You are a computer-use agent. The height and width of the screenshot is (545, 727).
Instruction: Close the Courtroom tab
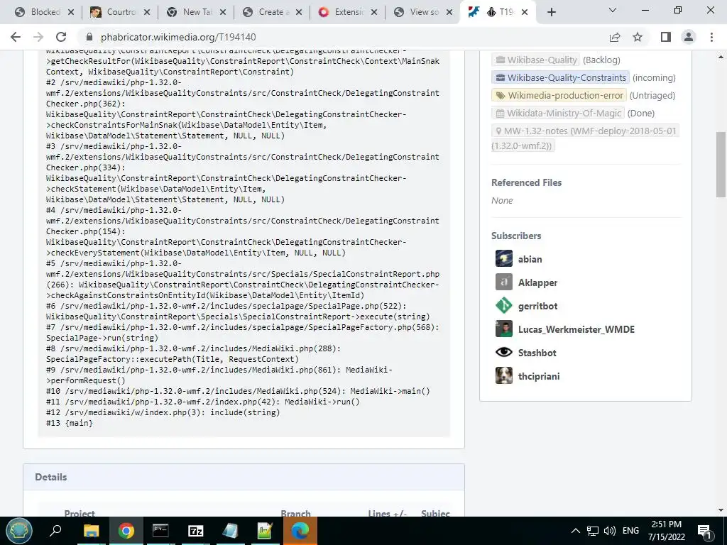(x=147, y=13)
